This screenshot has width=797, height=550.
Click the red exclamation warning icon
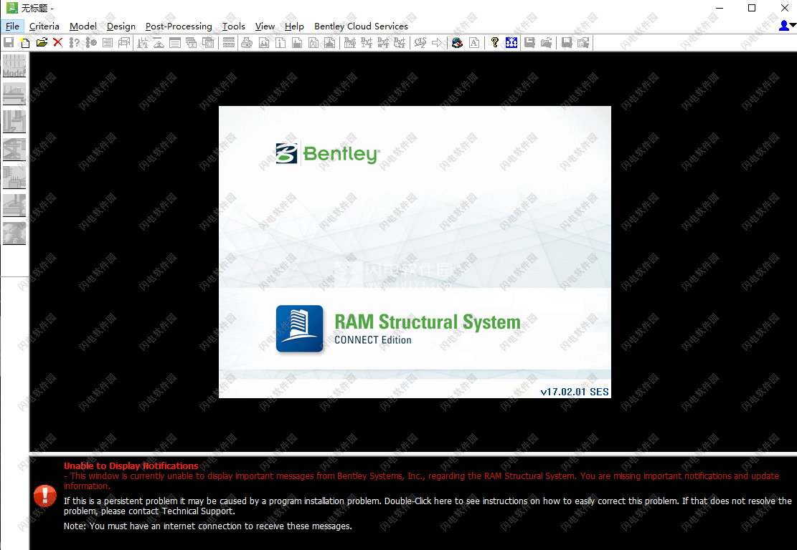tap(44, 496)
